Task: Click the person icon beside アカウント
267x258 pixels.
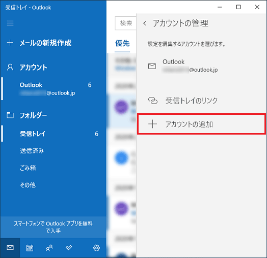Action: tap(10, 67)
